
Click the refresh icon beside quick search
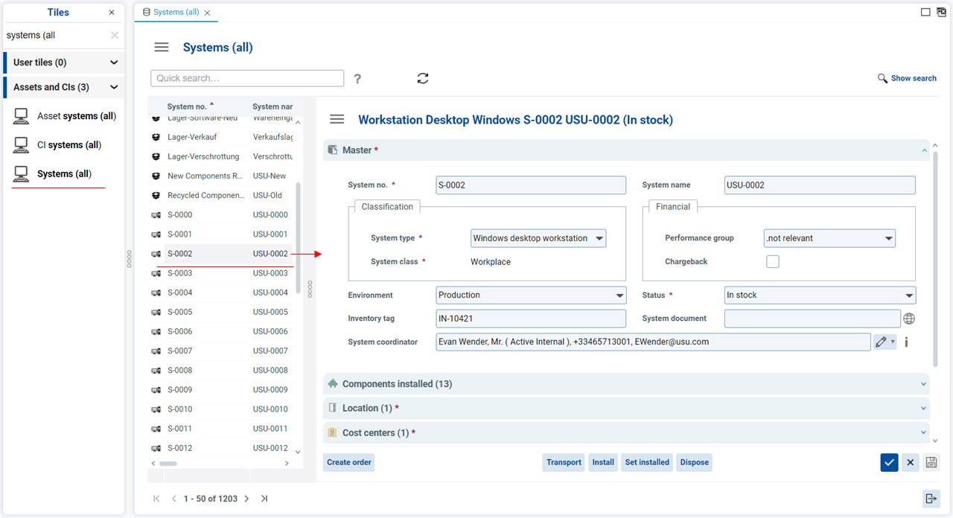[x=423, y=78]
